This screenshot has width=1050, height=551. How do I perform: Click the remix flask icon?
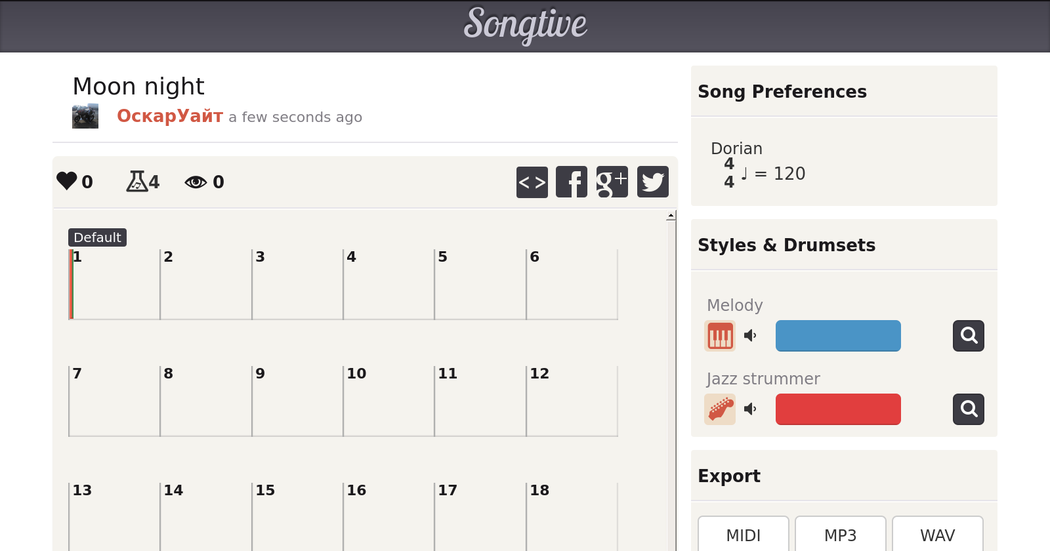click(136, 181)
